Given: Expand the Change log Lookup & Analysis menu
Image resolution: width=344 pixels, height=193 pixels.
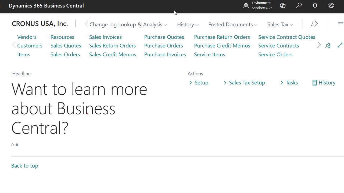Looking at the screenshot, I should point(128,24).
